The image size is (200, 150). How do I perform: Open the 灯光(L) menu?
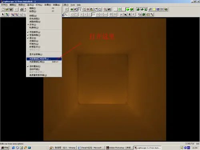[x=39, y=5]
